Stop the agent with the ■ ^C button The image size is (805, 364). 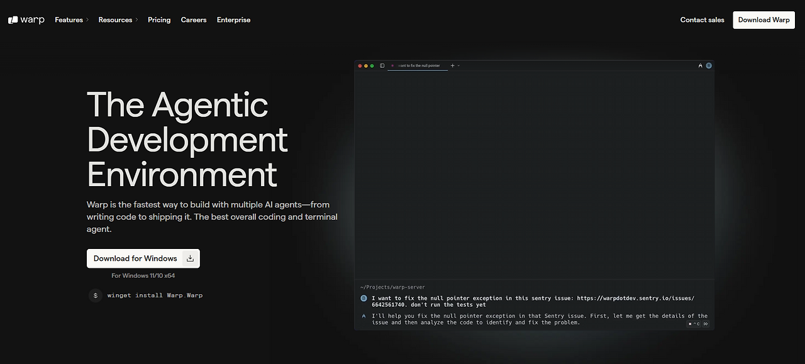tap(694, 324)
